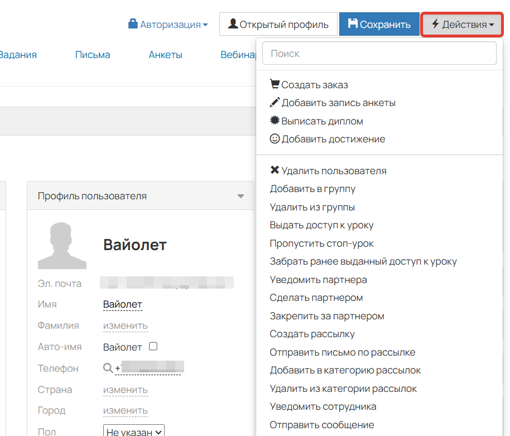Toggle the Авто-имя checkbox
The image size is (510, 436).
(153, 347)
